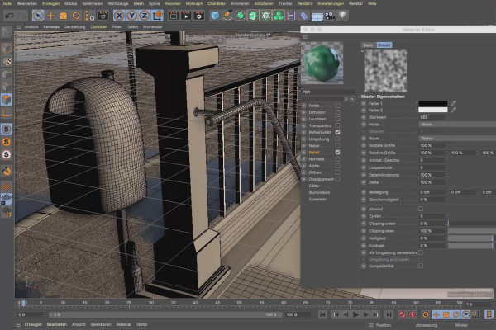Viewport: 496px width, 330px height.
Task: Enable the Transparenz channel checkbox
Action: [337, 125]
